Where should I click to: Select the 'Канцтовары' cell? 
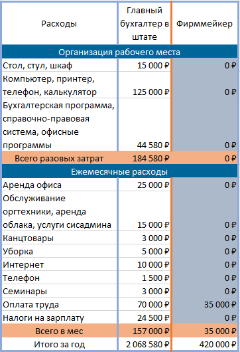click(x=60, y=238)
